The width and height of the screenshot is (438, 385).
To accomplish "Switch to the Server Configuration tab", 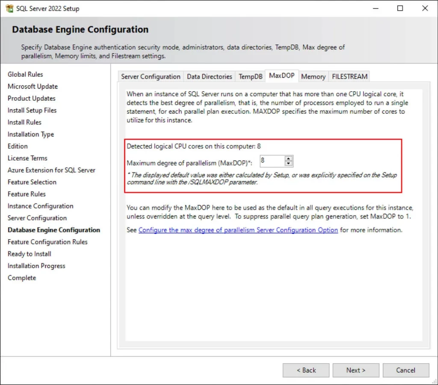I will point(150,76).
